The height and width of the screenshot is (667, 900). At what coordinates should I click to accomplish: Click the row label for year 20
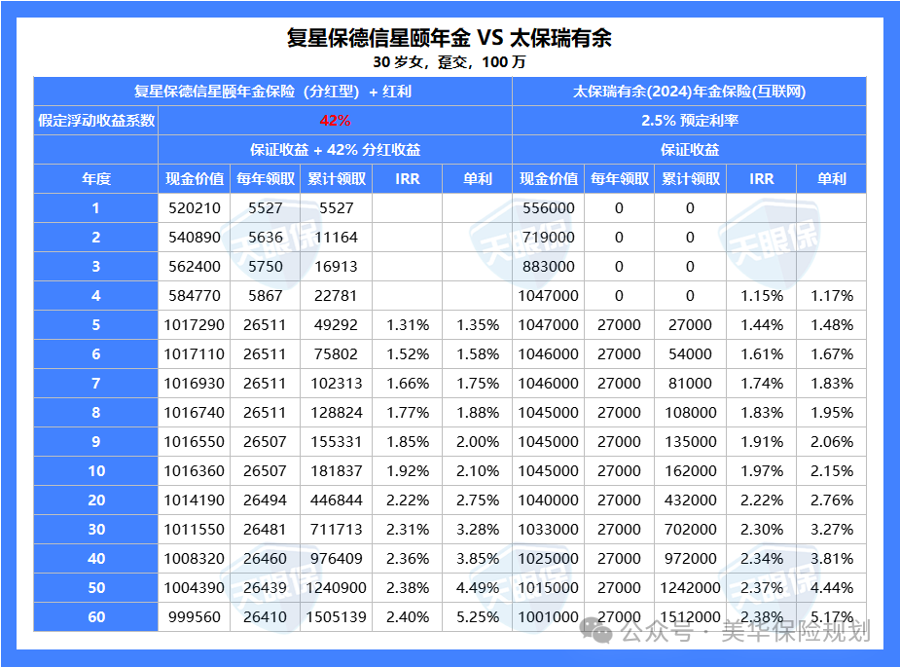coord(95,500)
